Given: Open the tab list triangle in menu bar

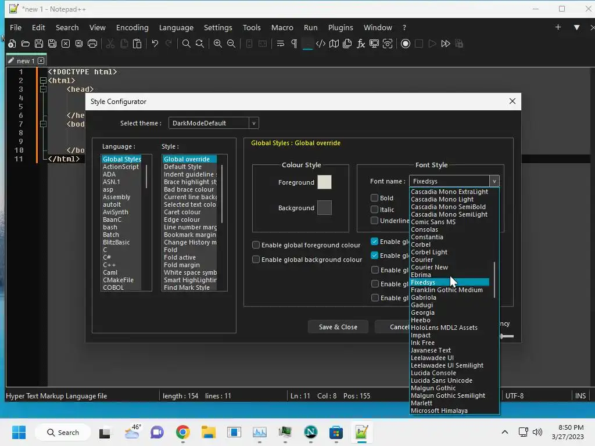Looking at the screenshot, I should 576,27.
